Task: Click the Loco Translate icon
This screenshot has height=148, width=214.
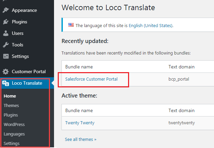Action: click(x=5, y=83)
